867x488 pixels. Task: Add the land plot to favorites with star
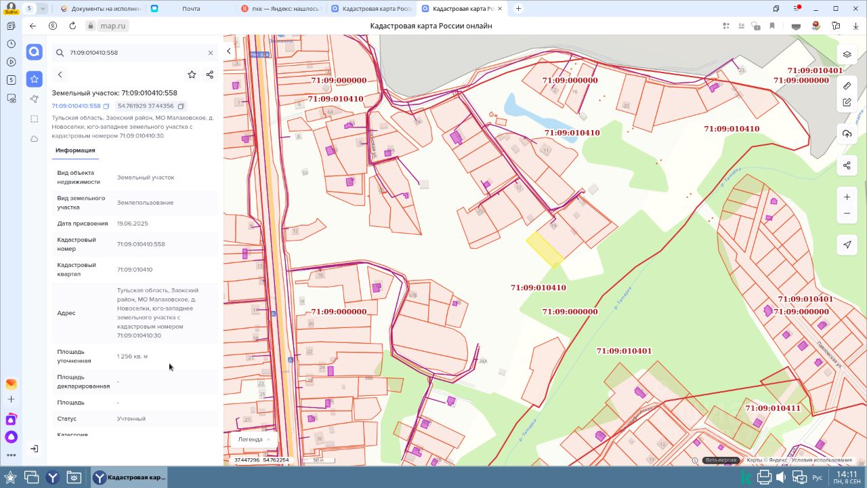click(x=192, y=75)
